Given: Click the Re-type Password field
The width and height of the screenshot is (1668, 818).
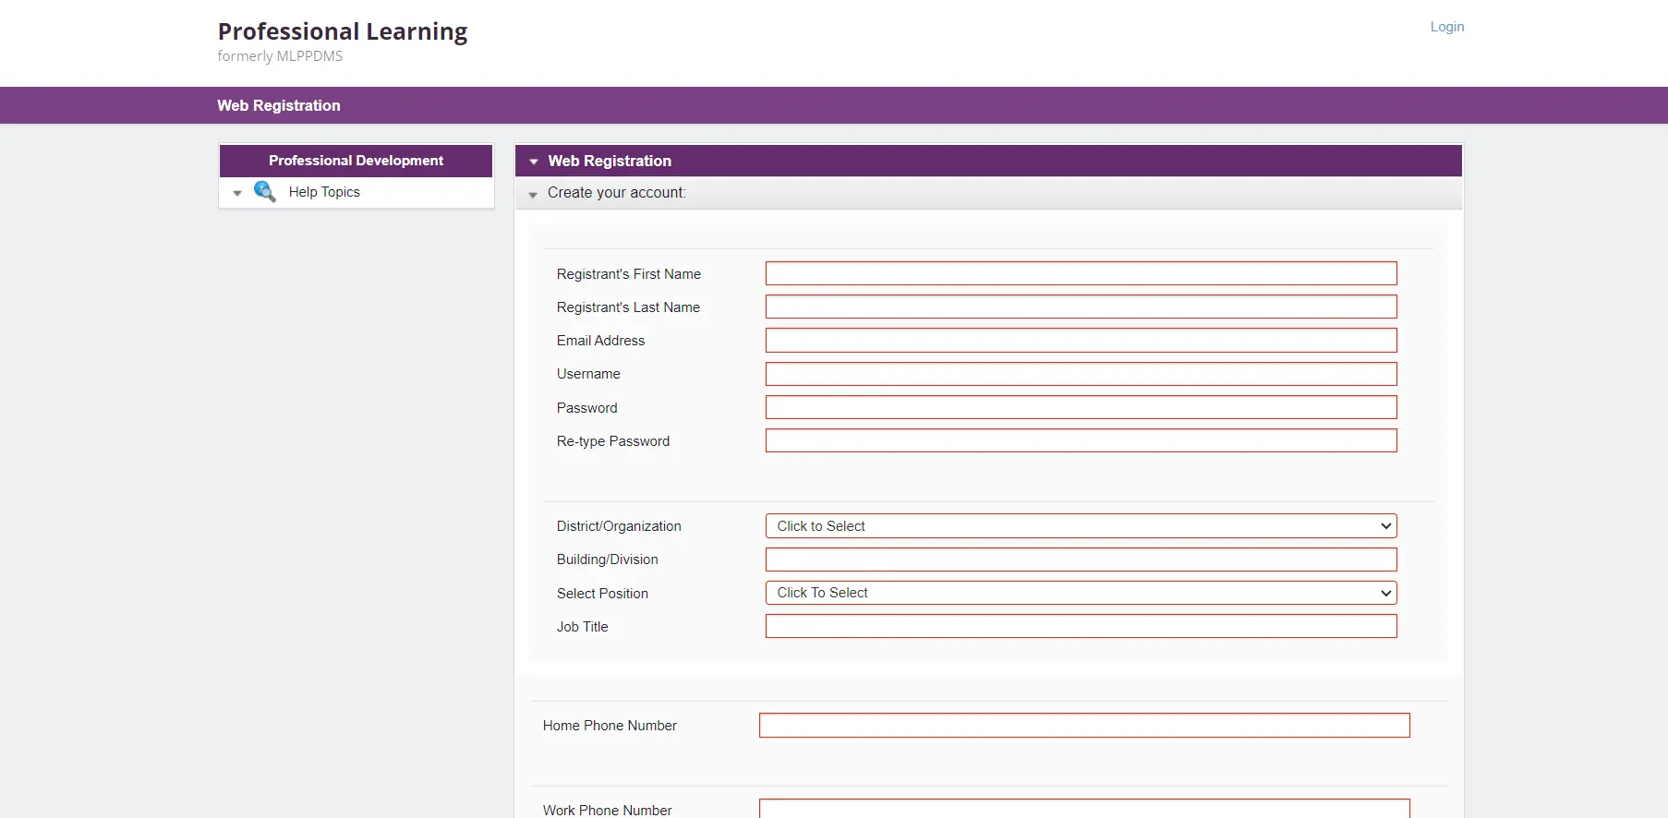Looking at the screenshot, I should pos(1081,440).
